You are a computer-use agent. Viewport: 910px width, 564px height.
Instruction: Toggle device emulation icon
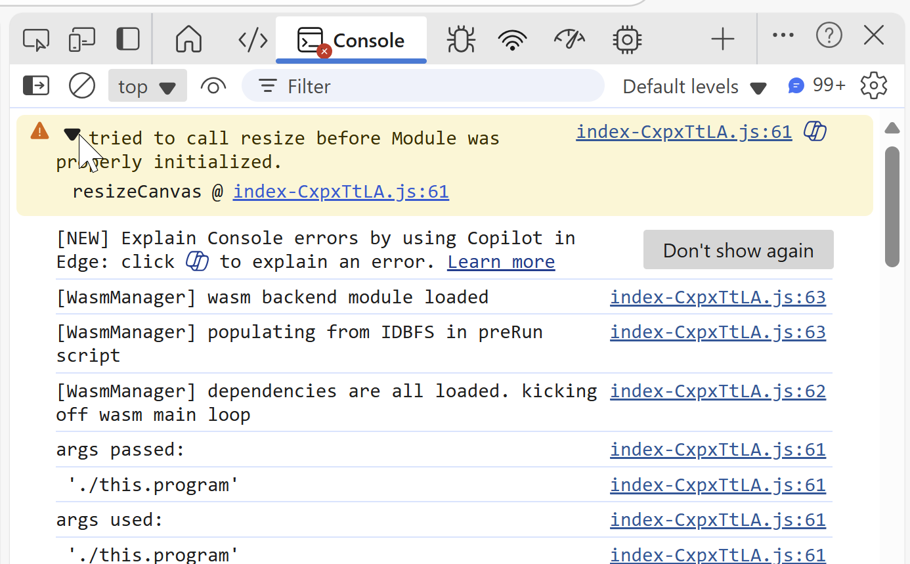click(82, 40)
